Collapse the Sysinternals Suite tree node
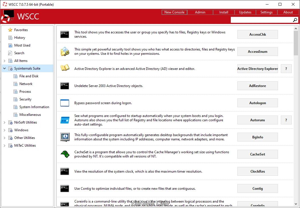 pos(4,68)
